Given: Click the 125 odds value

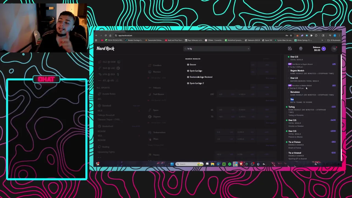Looking at the screenshot, I should [334, 64].
